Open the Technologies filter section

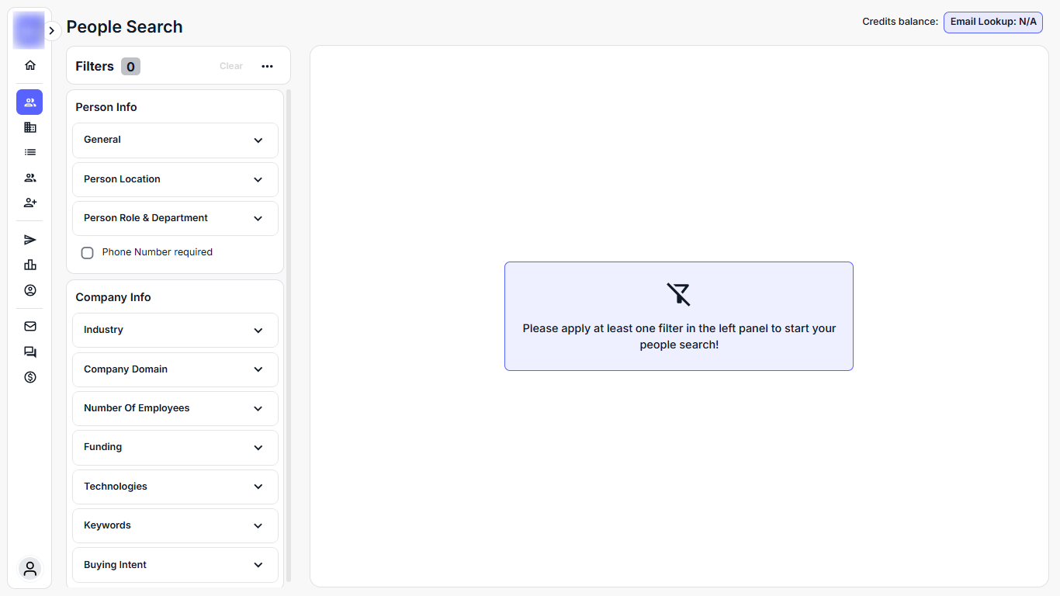[x=175, y=487]
